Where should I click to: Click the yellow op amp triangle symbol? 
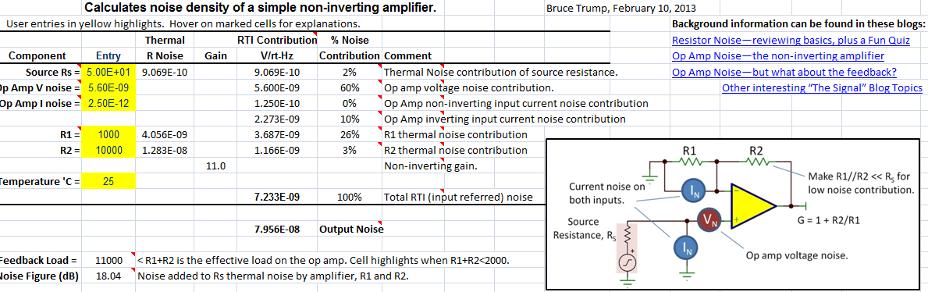tap(753, 205)
